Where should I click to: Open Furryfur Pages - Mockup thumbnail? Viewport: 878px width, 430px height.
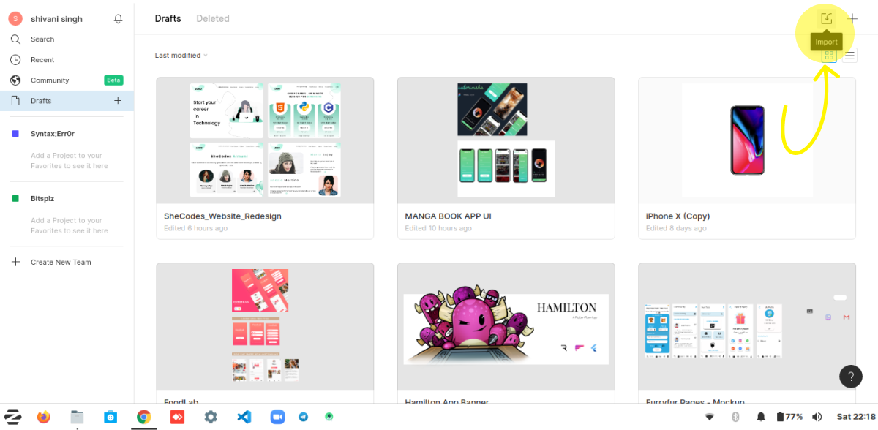[x=747, y=326]
